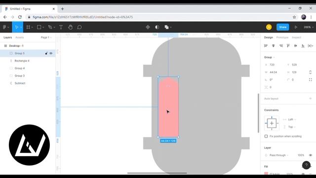Select the Rectangle shape tool
The height and width of the screenshot is (178, 316).
(39, 27)
